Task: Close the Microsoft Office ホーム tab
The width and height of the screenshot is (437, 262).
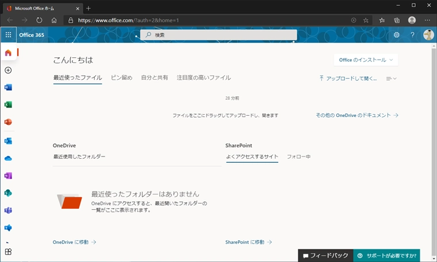Action: 78,9
